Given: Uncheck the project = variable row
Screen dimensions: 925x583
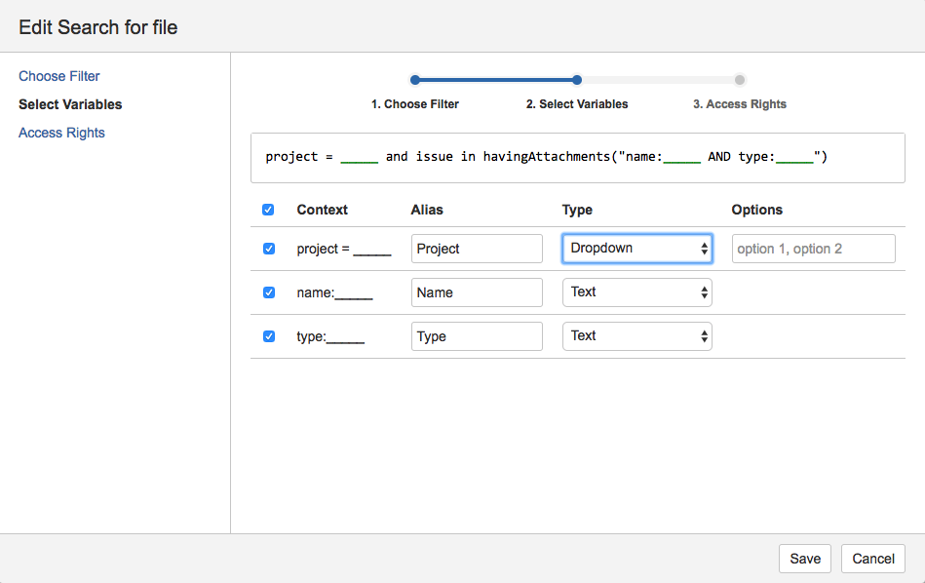Looking at the screenshot, I should [x=268, y=249].
